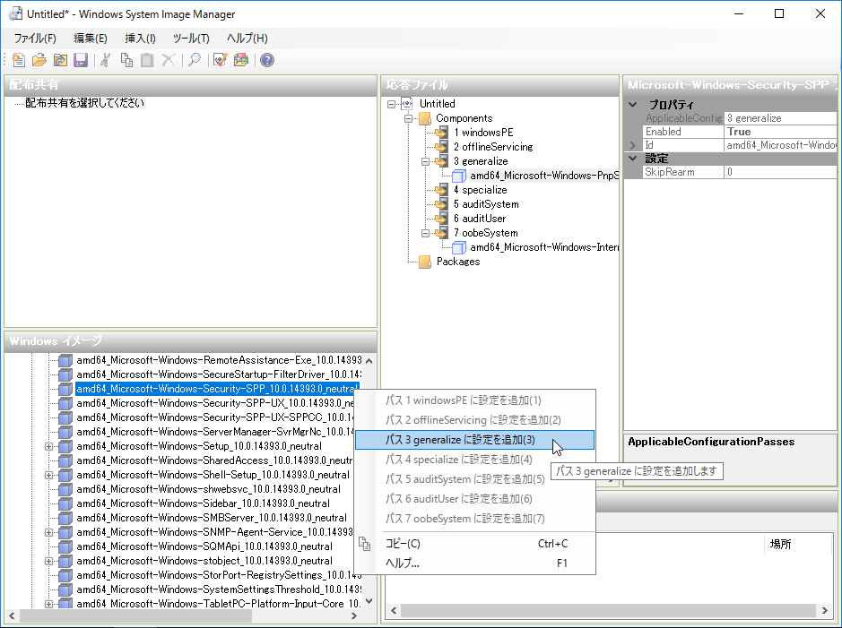Click the 場所 column header

tap(780, 544)
